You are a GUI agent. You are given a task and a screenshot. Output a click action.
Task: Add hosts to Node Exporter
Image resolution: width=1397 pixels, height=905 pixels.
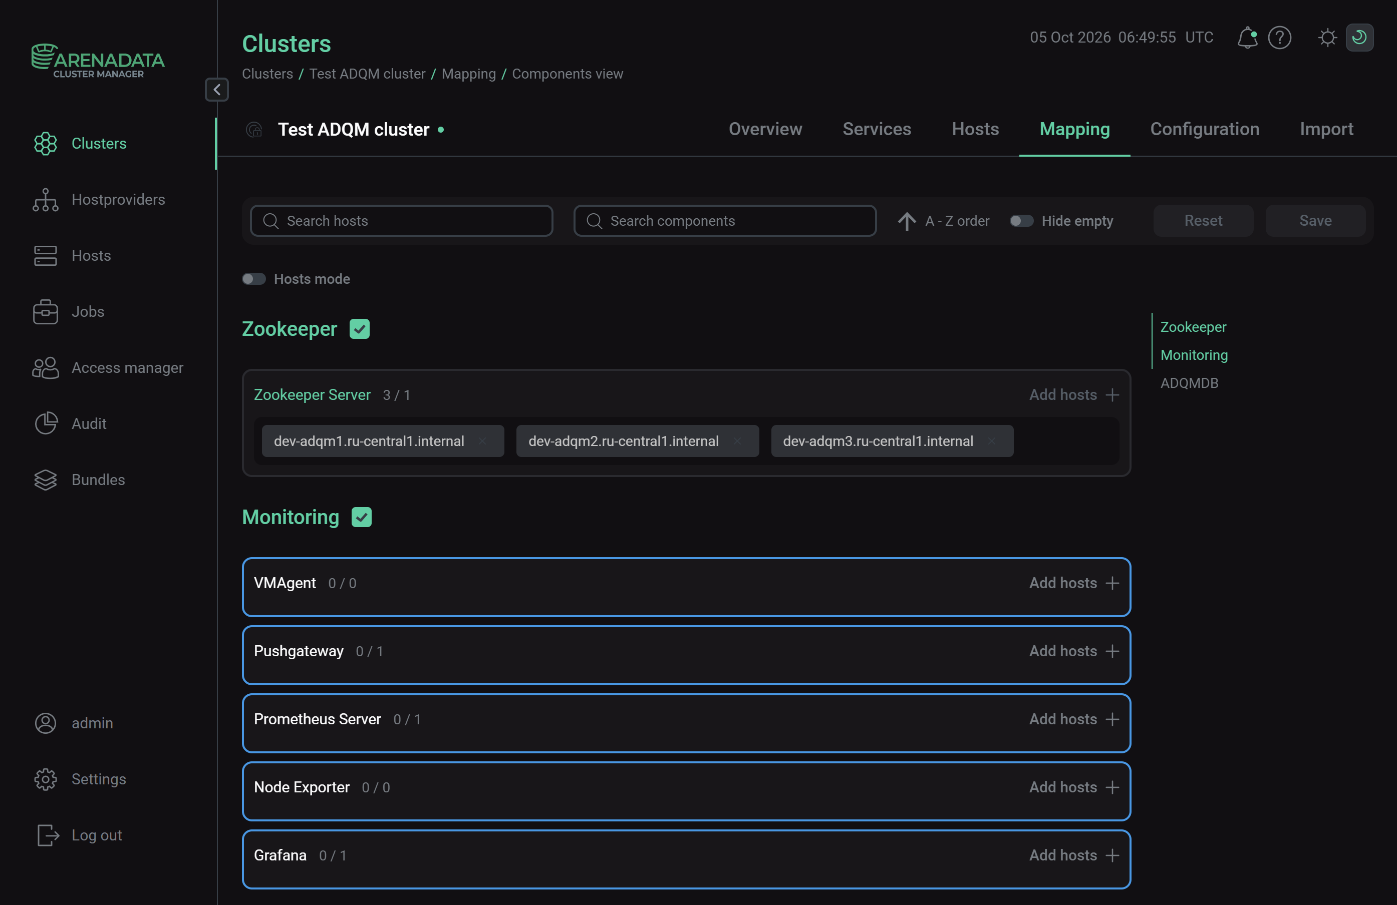(x=1074, y=787)
